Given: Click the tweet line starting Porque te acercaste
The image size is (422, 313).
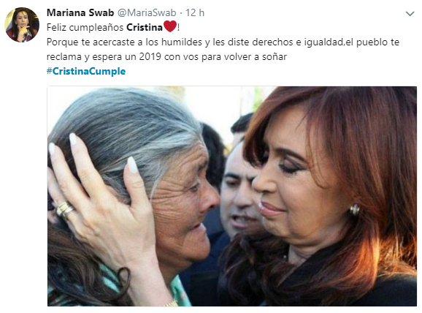Looking at the screenshot, I should (223, 42).
